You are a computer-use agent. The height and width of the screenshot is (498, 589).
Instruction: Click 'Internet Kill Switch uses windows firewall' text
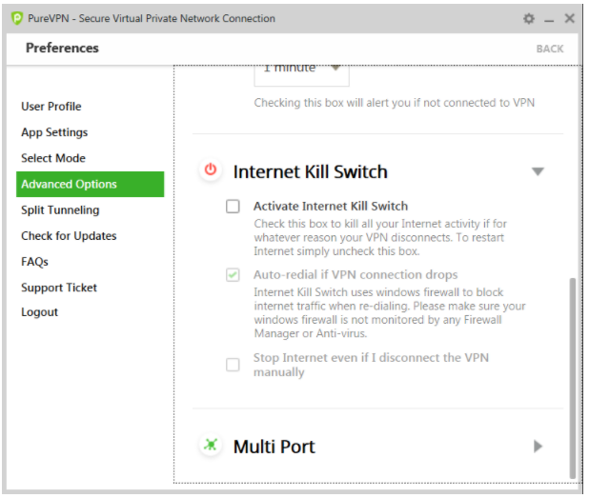(x=390, y=312)
